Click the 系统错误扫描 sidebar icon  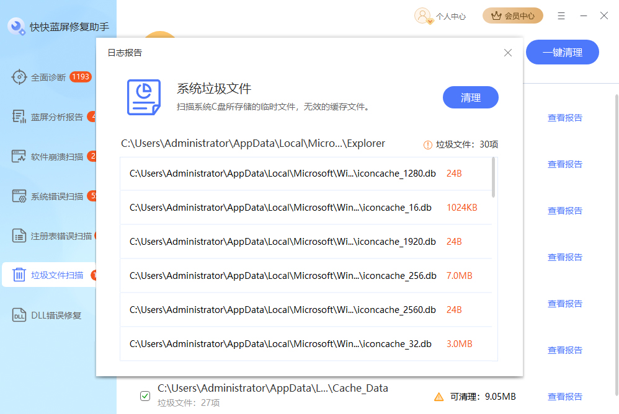point(19,195)
